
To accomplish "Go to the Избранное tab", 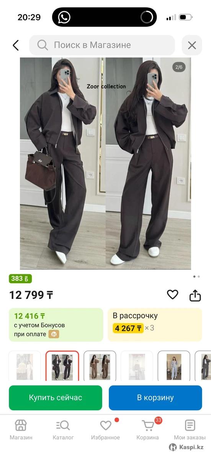I will [x=105, y=429].
